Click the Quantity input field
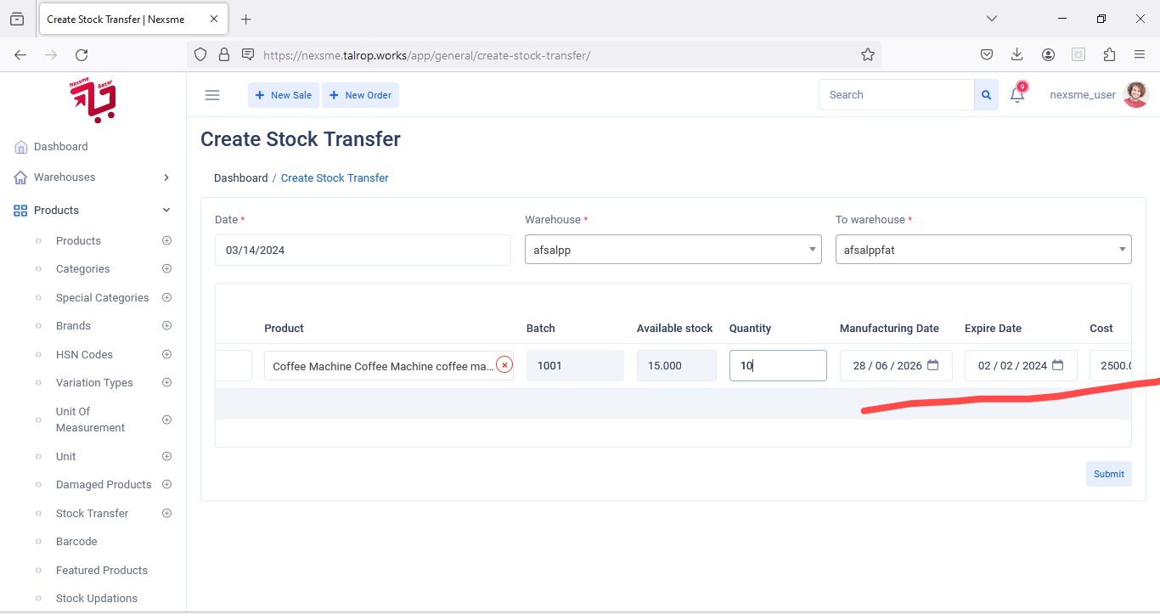This screenshot has width=1160, height=614. click(777, 365)
